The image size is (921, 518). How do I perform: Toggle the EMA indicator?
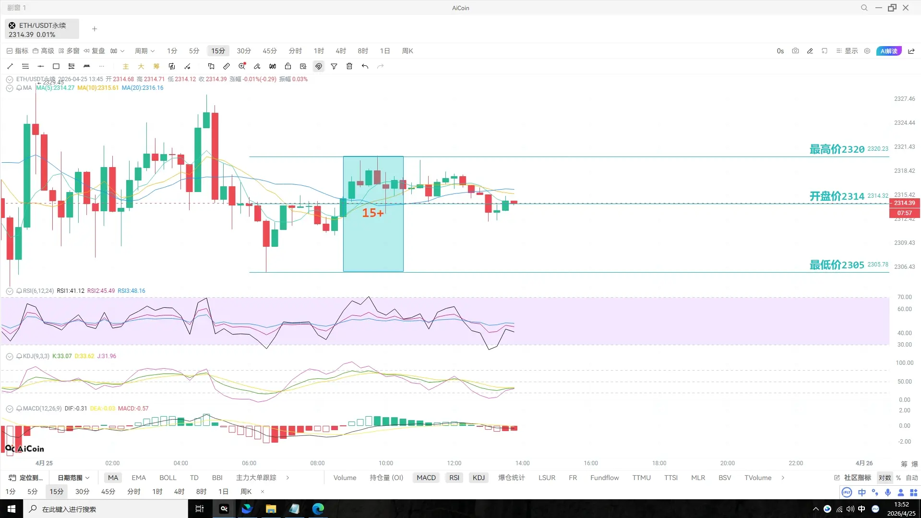coord(139,478)
